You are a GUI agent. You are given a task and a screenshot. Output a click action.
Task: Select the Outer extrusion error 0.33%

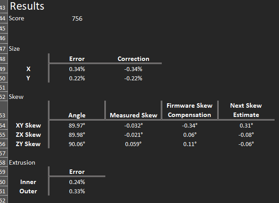point(77,191)
